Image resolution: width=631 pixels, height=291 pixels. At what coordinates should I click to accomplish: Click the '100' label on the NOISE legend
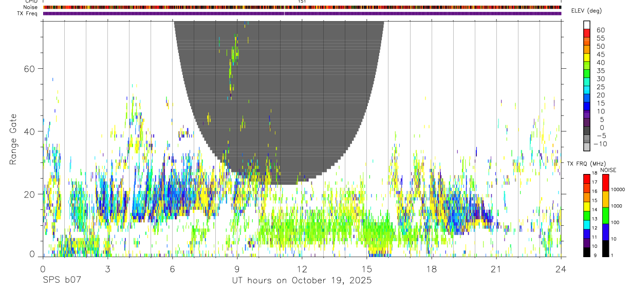(616, 223)
